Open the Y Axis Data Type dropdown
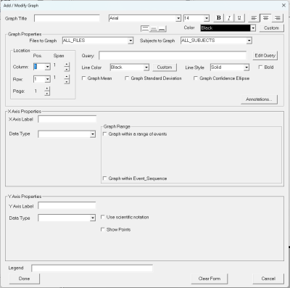The width and height of the screenshot is (290, 288). pos(93,218)
